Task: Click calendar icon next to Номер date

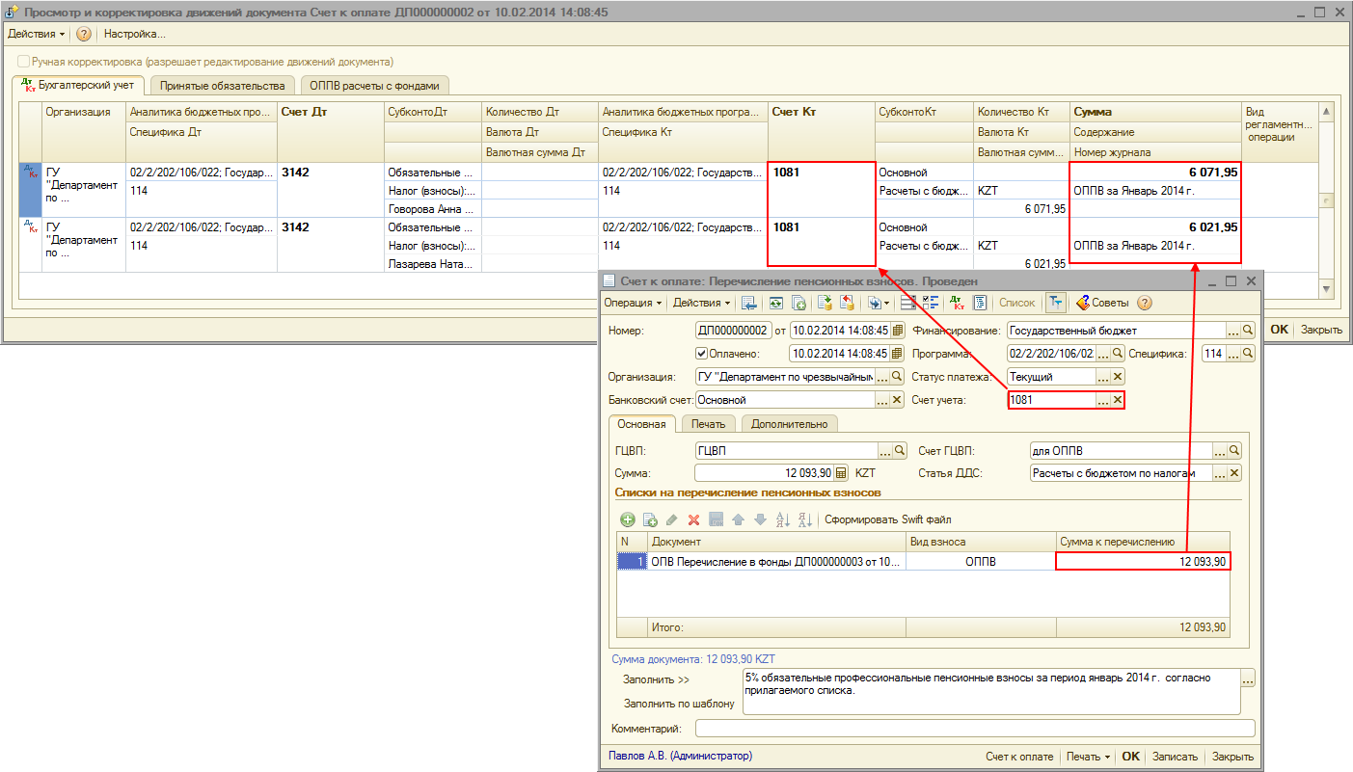Action: pyautogui.click(x=897, y=331)
